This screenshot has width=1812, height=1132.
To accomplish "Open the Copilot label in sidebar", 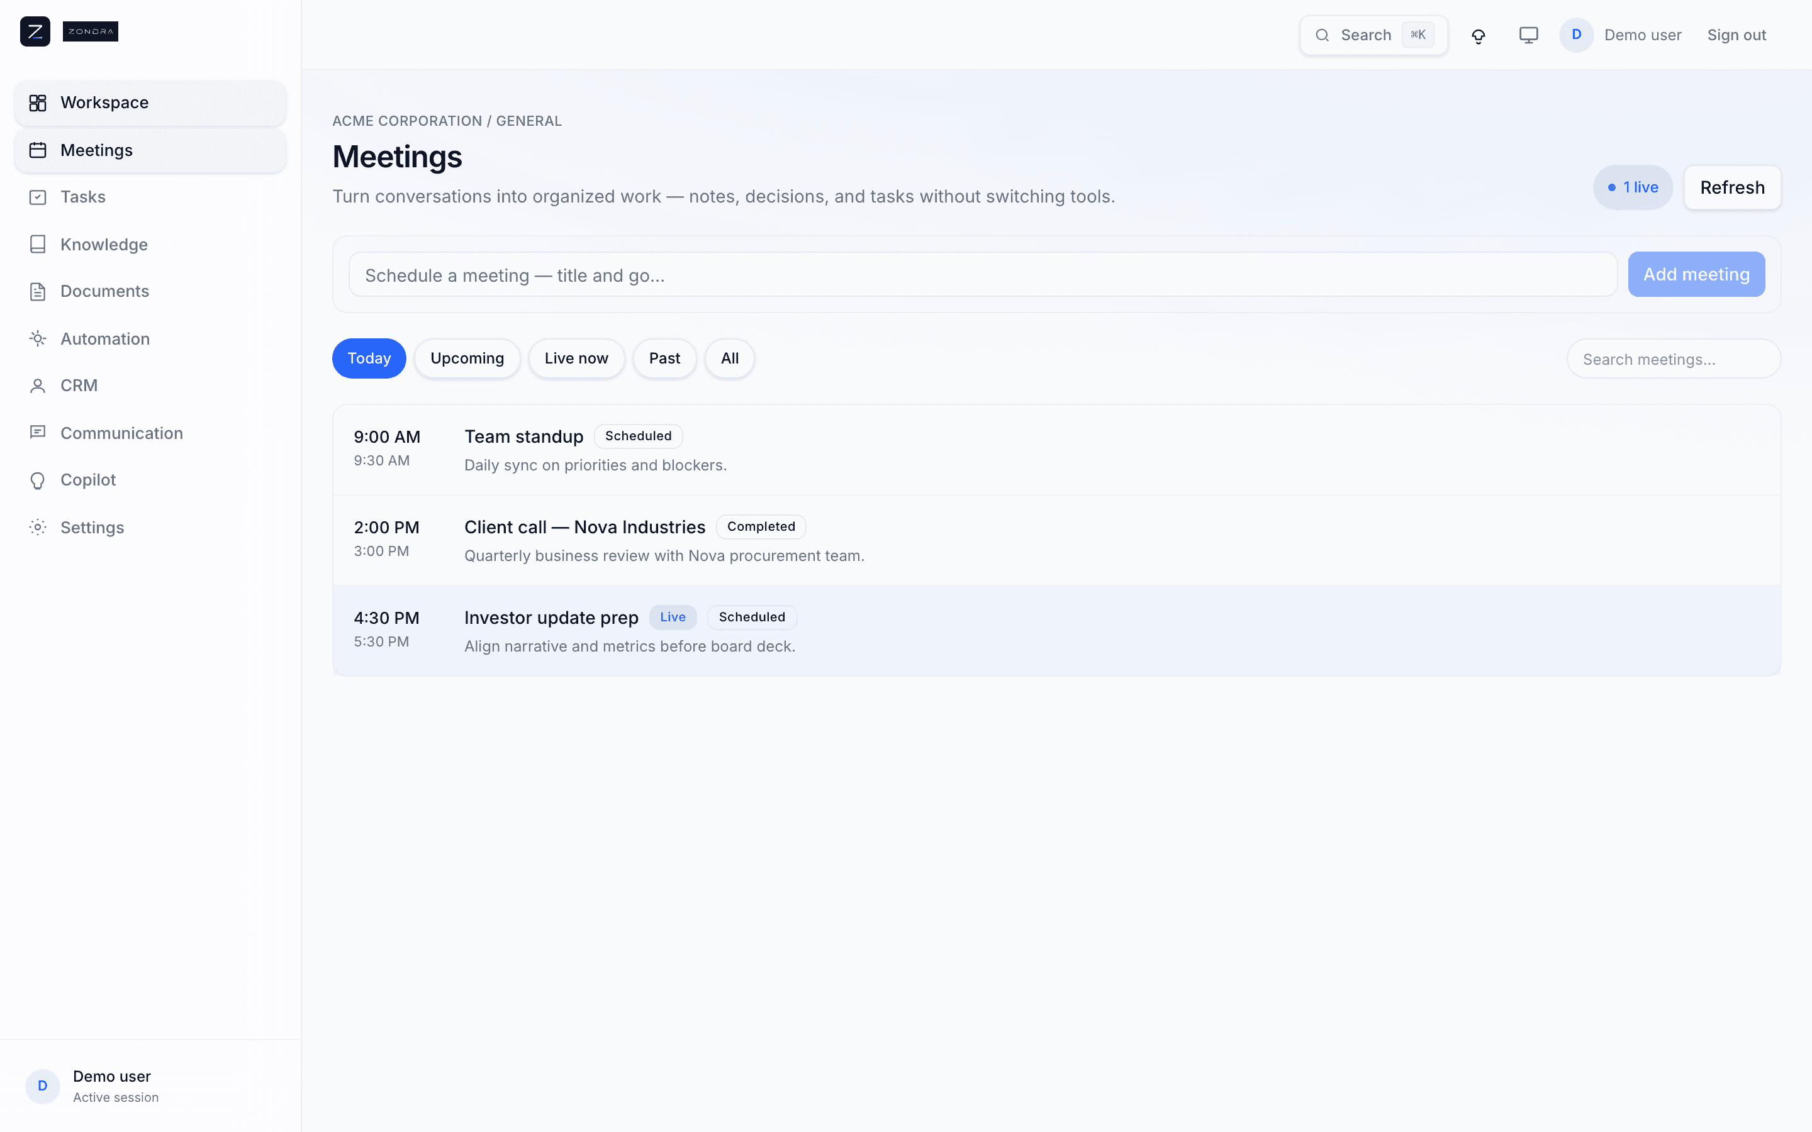I will point(88,480).
